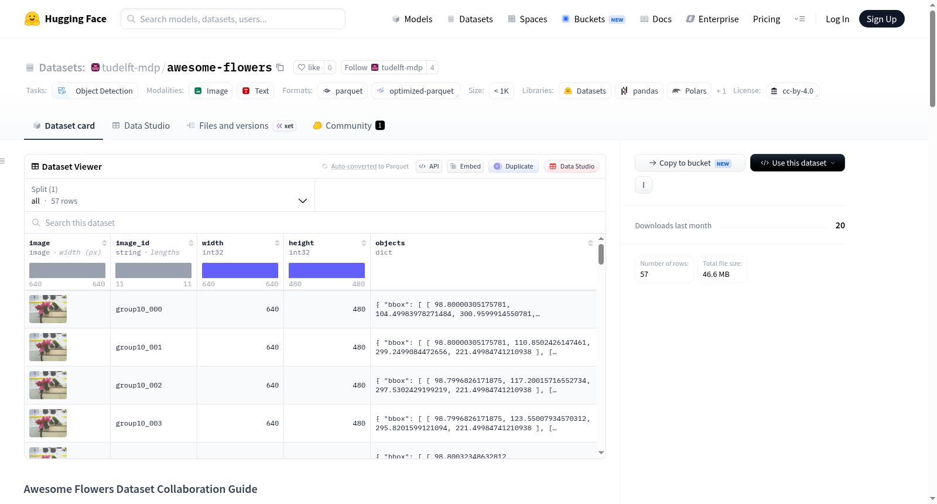Sort the image column
Screen dimensions: 937x504
(x=104, y=243)
